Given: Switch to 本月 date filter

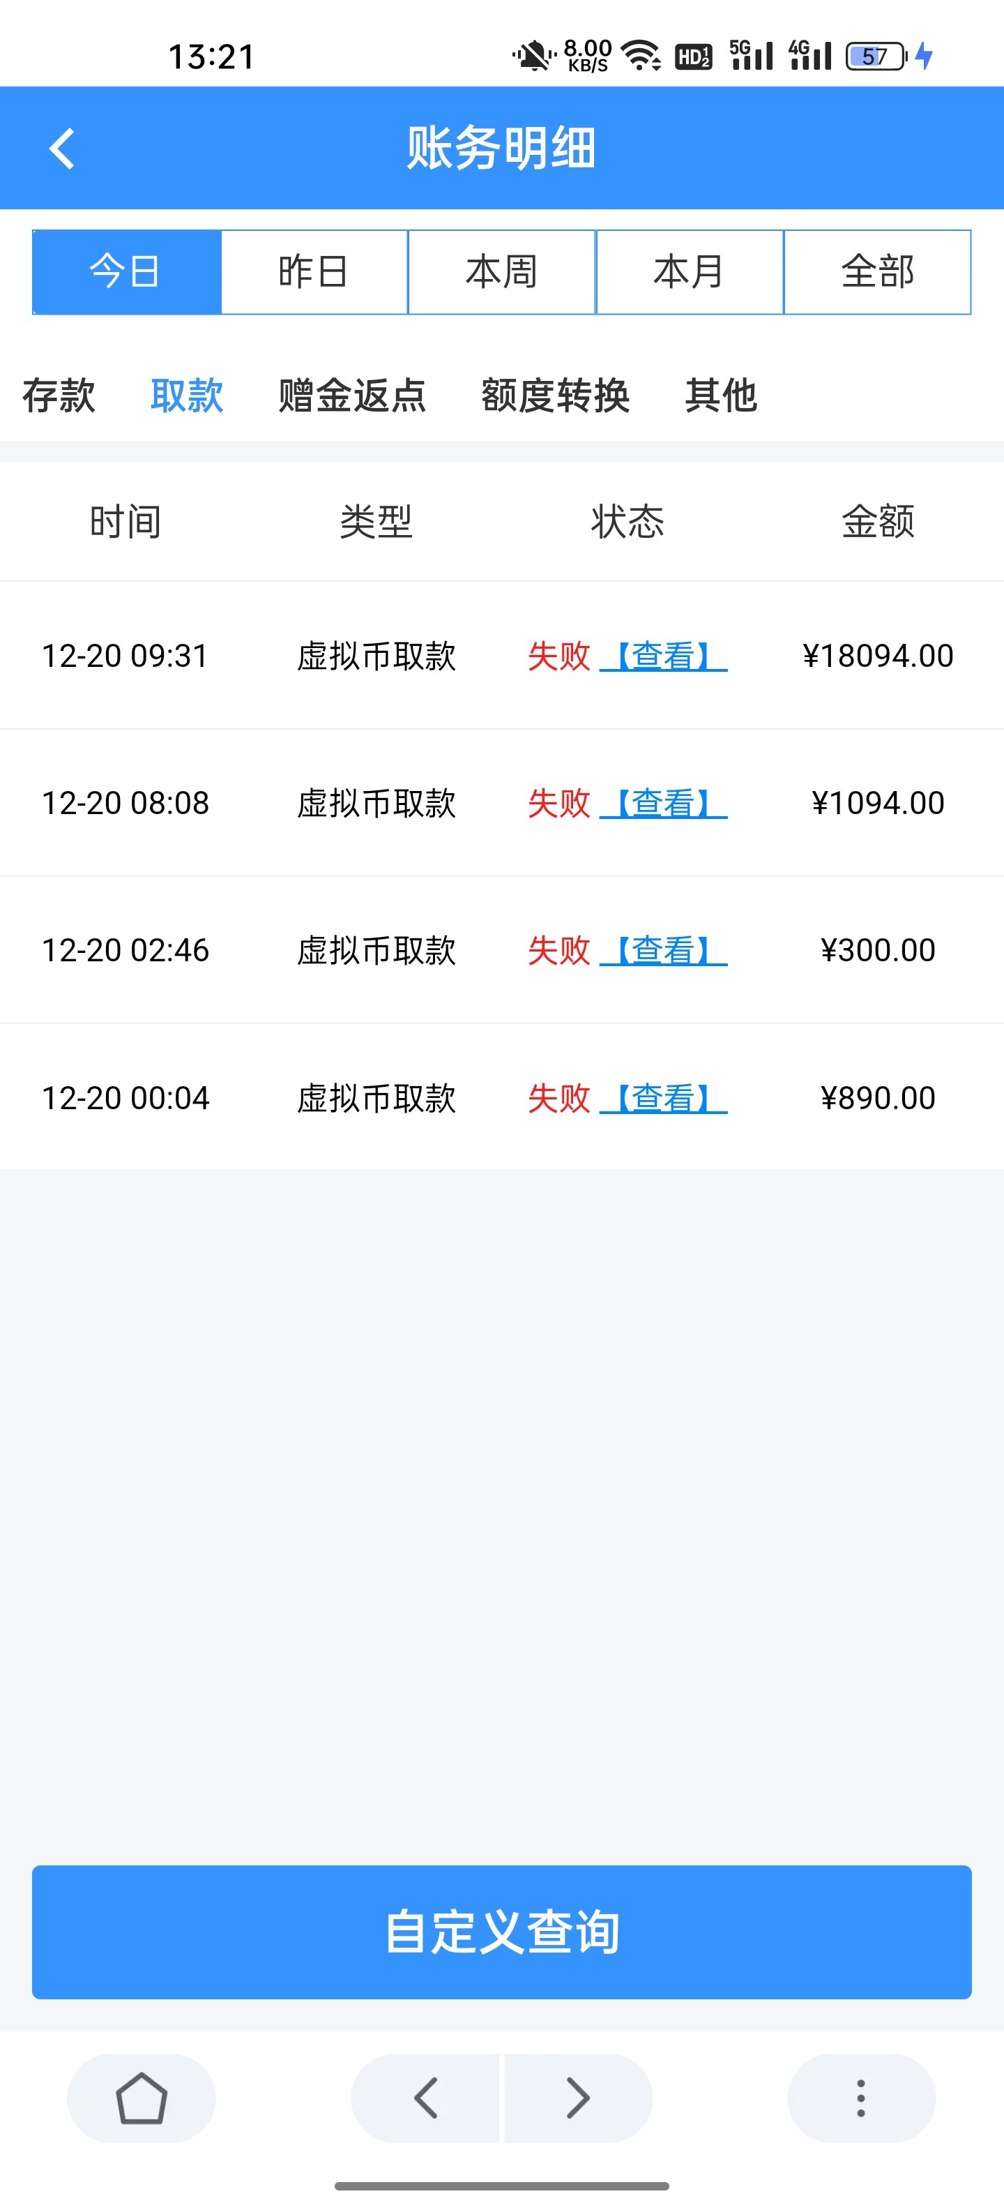Looking at the screenshot, I should (690, 272).
